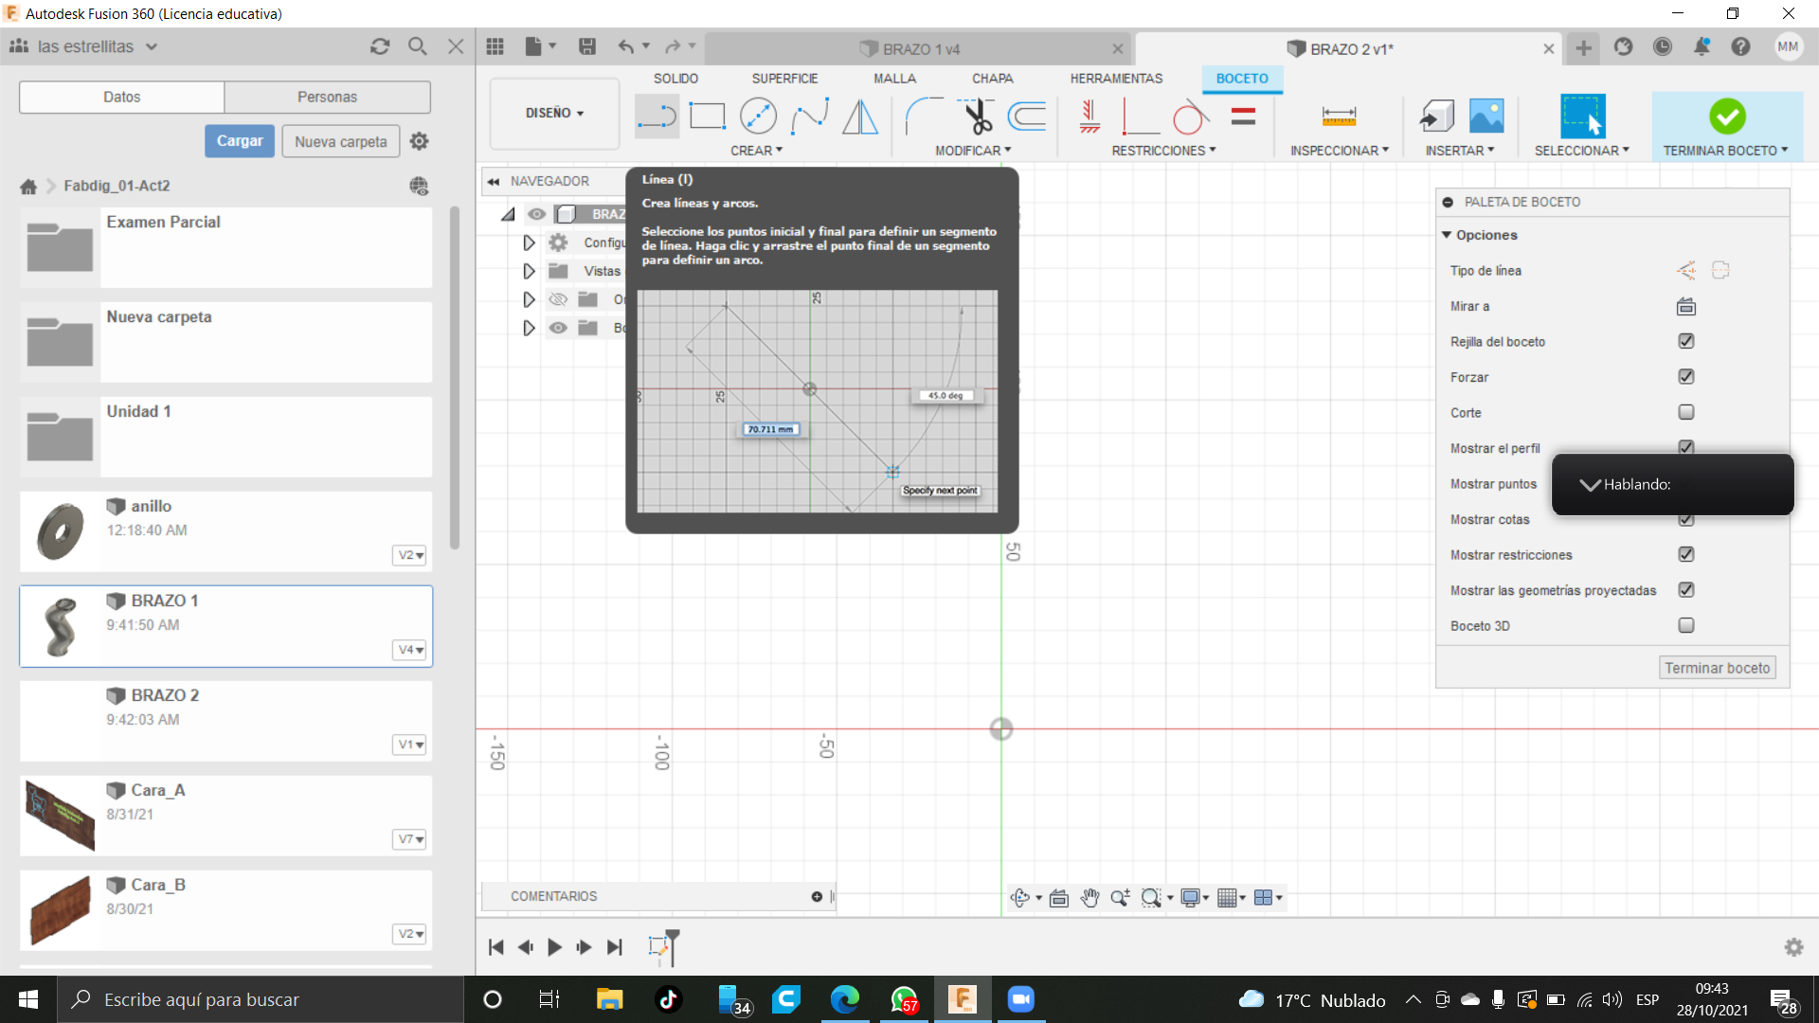Click the Cargar button

point(239,141)
